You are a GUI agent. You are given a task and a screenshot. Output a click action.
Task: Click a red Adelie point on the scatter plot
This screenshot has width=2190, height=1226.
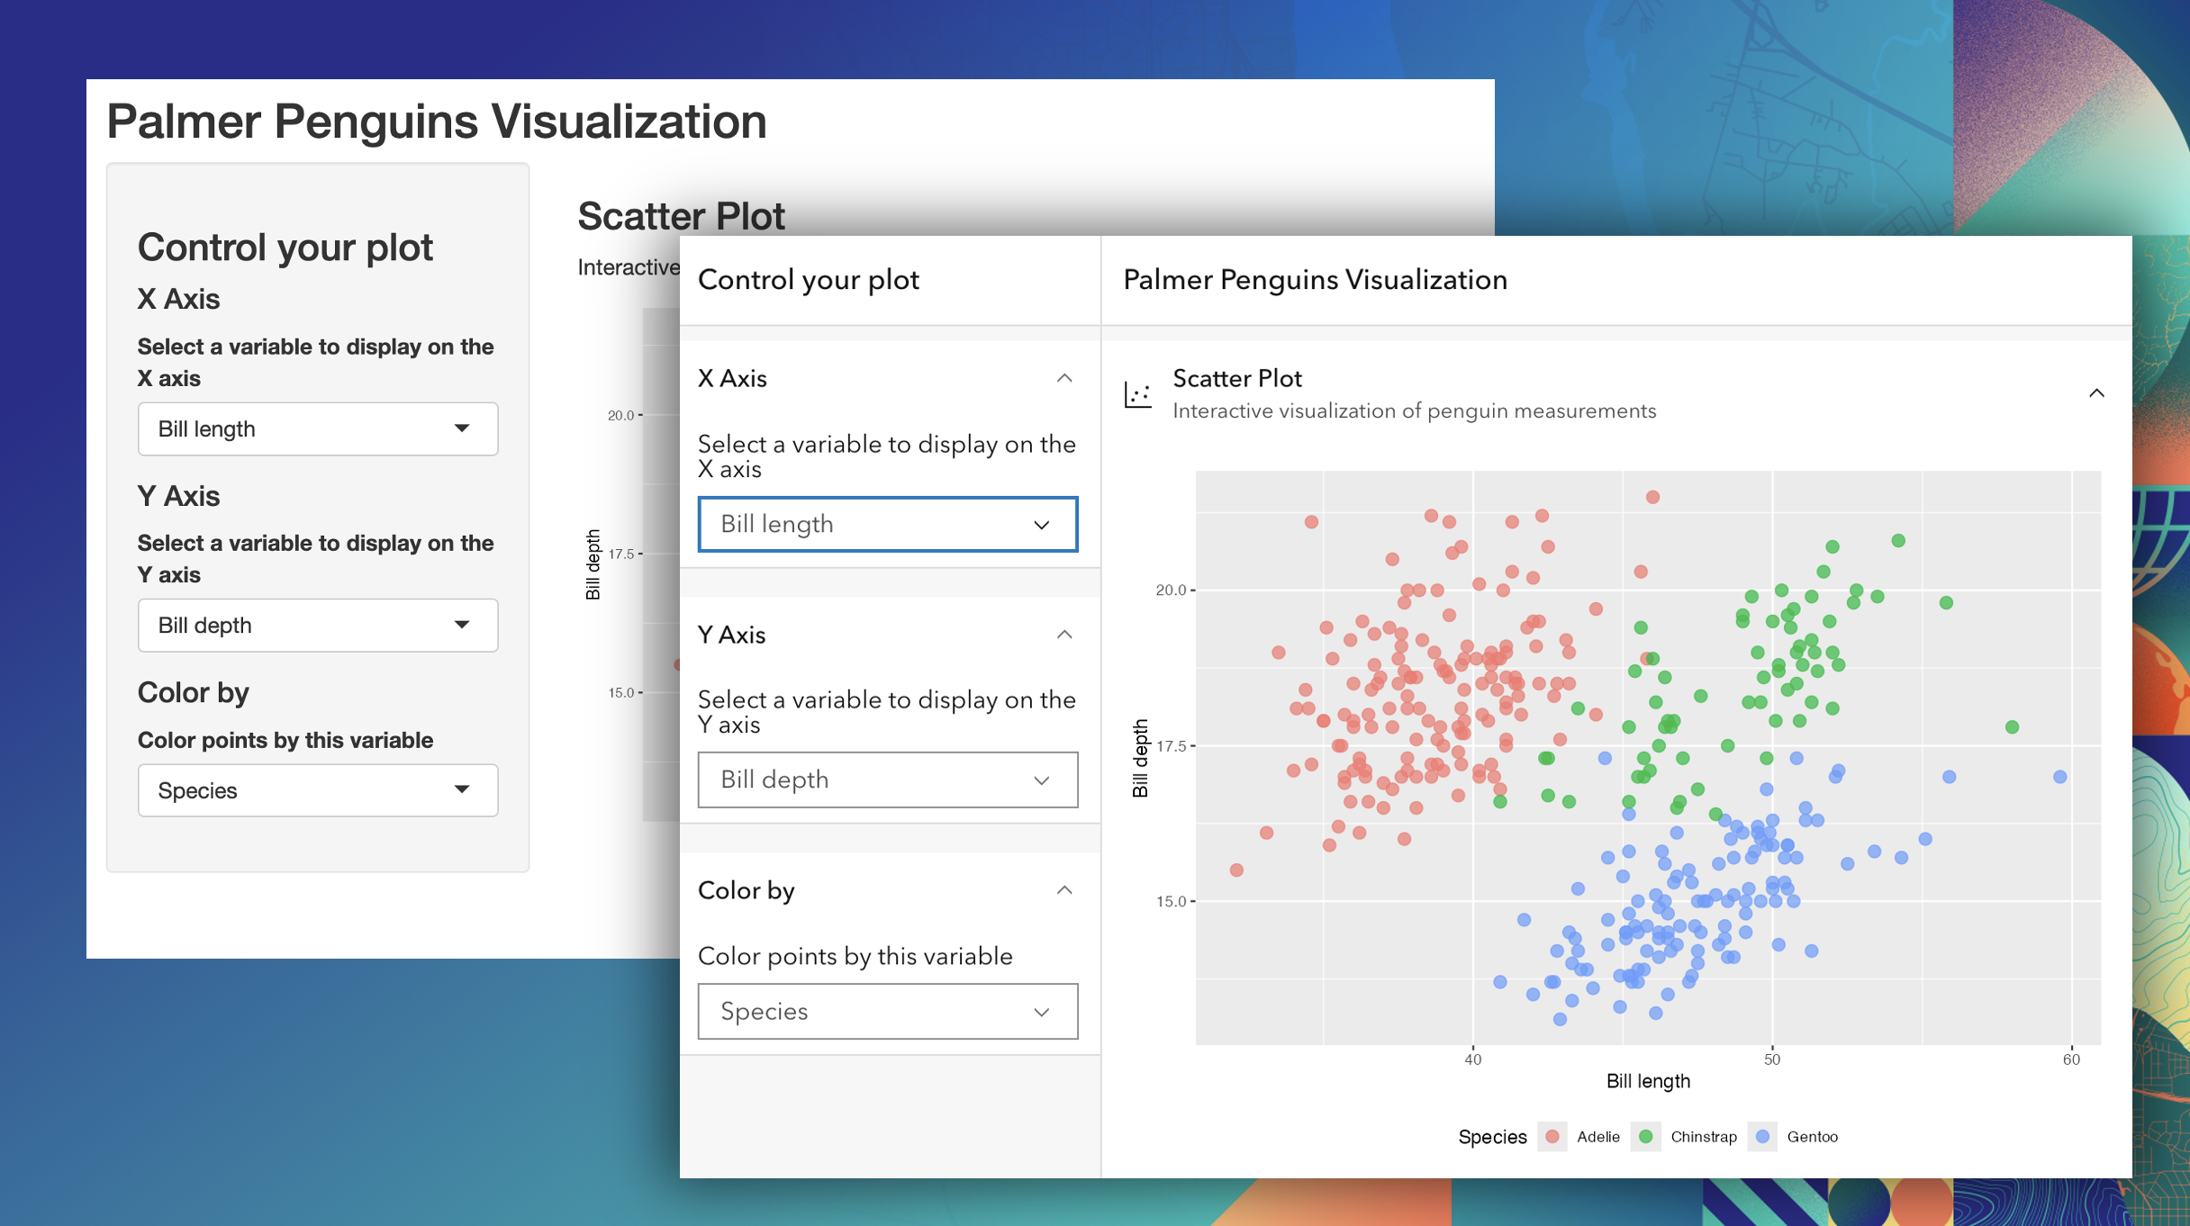[1405, 675]
